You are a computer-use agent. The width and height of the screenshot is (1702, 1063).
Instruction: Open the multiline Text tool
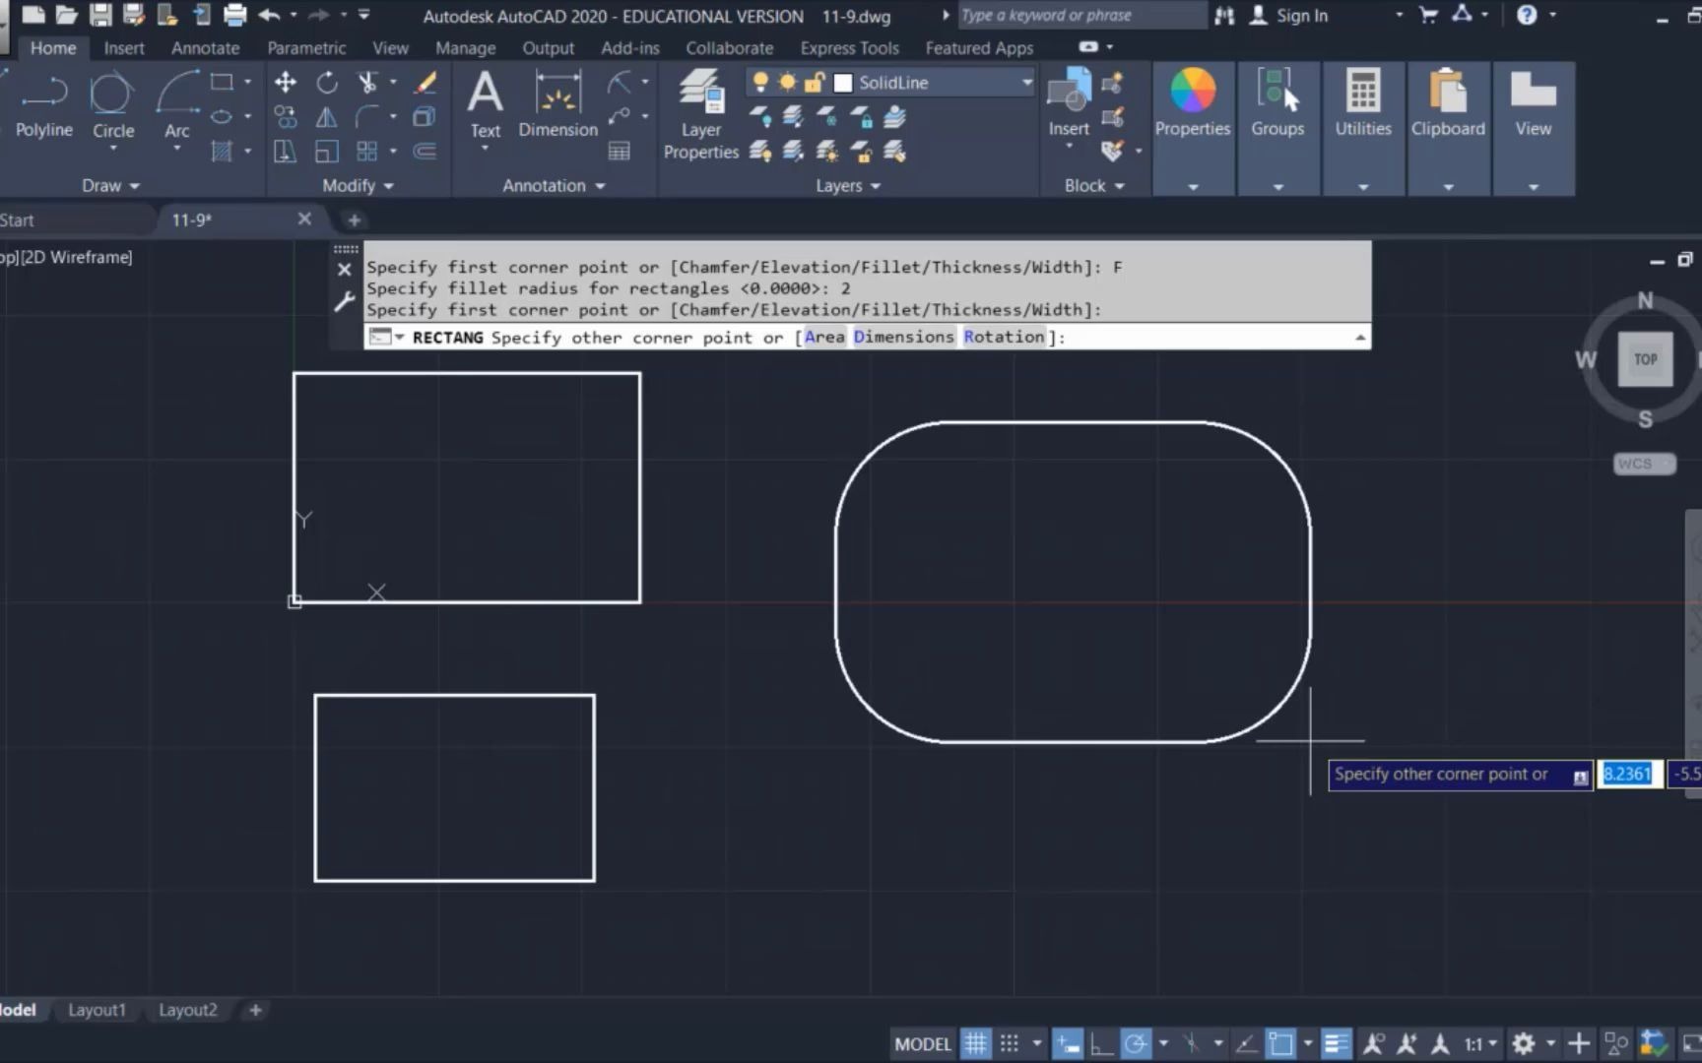pos(485,104)
